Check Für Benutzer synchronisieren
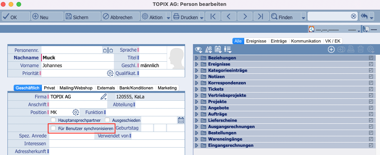380x155 pixels. pos(53,128)
